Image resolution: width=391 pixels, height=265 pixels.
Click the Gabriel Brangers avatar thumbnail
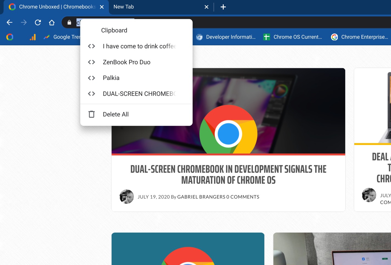[x=126, y=197]
